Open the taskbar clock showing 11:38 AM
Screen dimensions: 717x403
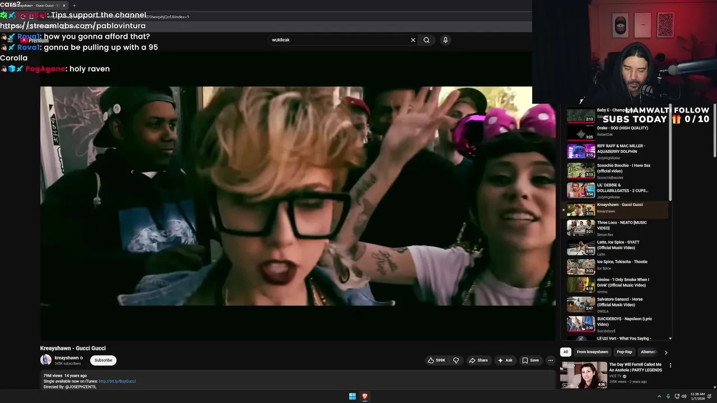698,396
